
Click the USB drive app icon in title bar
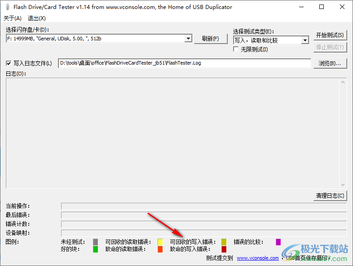[x=8, y=7]
